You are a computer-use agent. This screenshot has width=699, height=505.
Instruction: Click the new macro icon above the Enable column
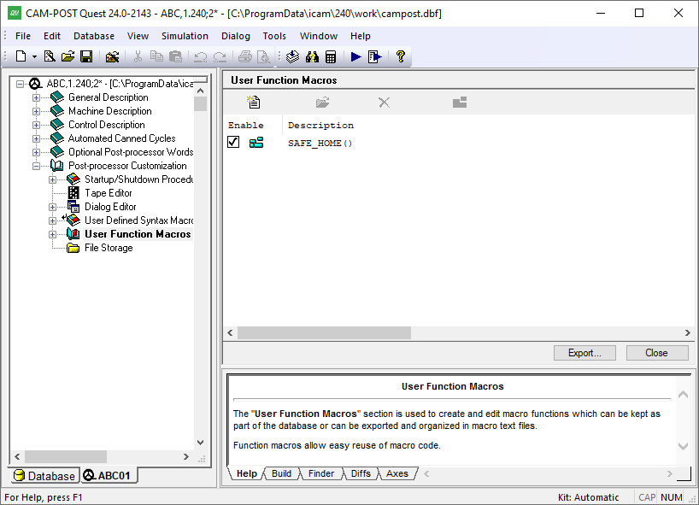(x=254, y=102)
